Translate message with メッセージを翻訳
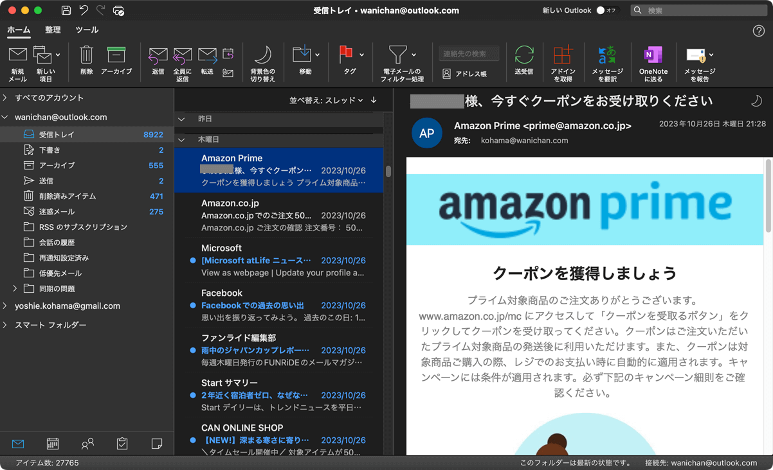 pos(607,63)
